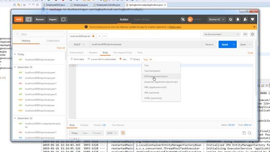Choose XML (text/xml) option
Screen dimensions: 270x152
point(161,93)
